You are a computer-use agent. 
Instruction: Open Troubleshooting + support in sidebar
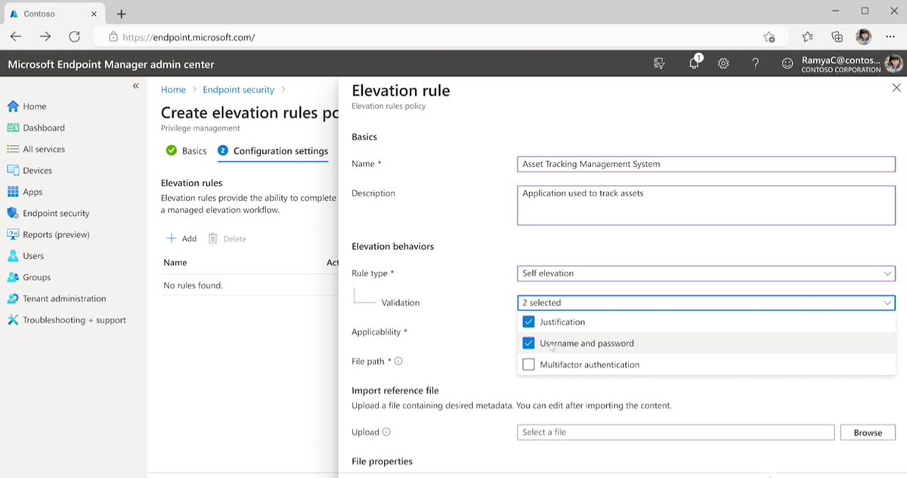coord(67,320)
